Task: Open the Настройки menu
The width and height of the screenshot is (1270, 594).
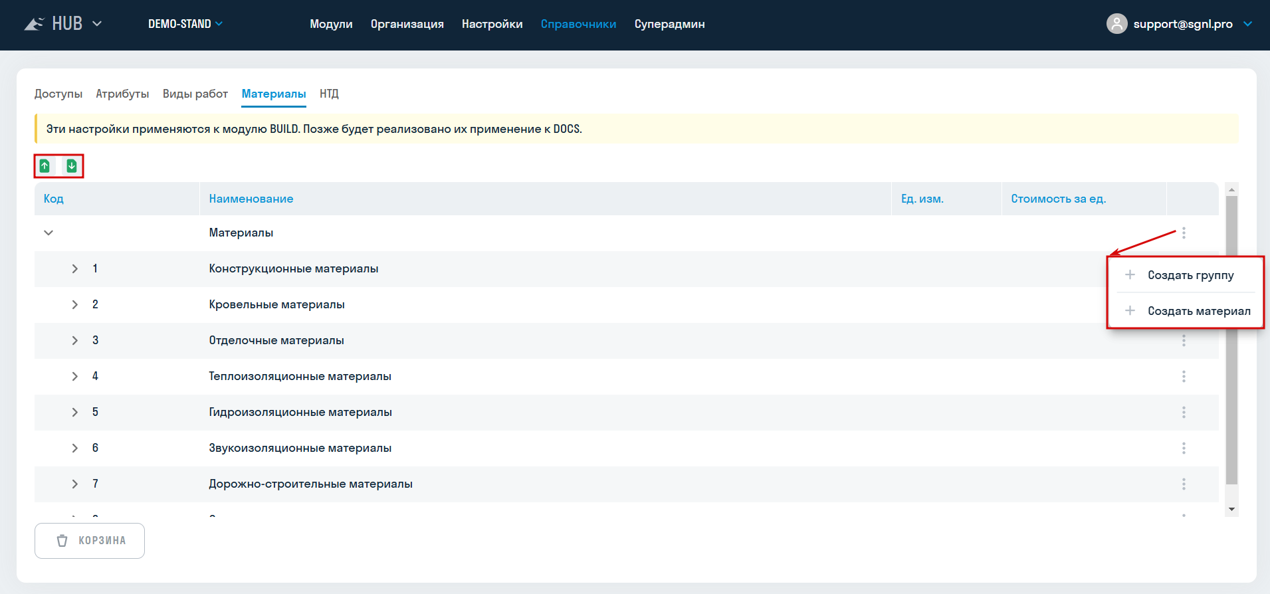Action: 492,24
